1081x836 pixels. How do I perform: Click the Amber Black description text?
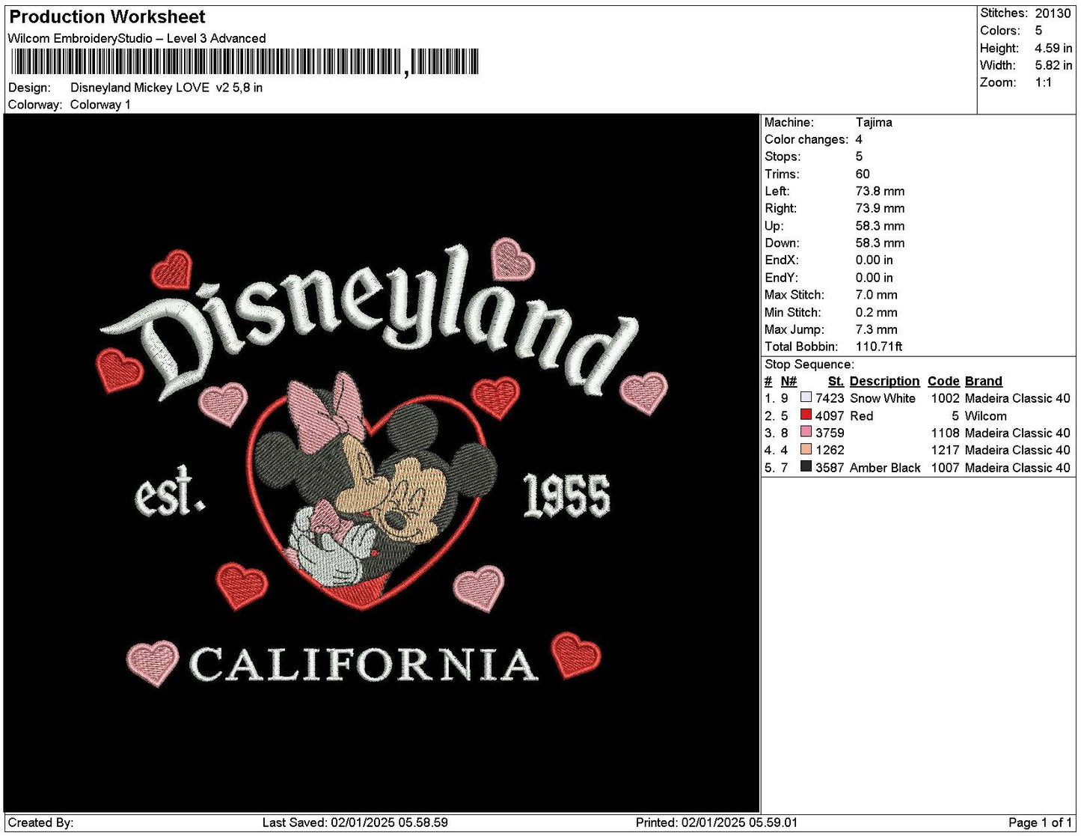(885, 468)
